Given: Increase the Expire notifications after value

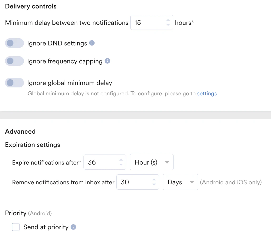Looking at the screenshot, I should (x=121, y=160).
